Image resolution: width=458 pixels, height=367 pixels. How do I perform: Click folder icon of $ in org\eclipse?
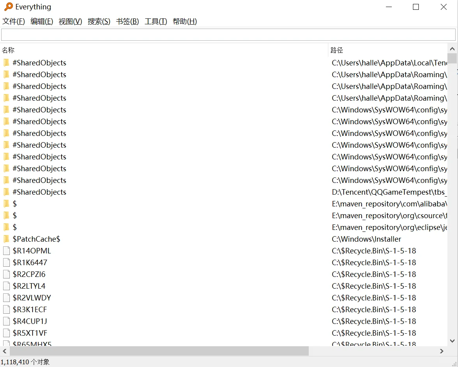coord(6,227)
